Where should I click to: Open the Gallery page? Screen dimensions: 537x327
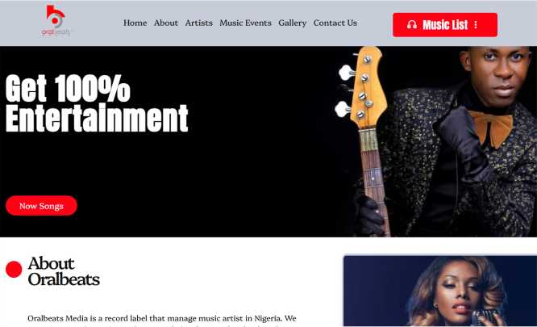pos(292,23)
